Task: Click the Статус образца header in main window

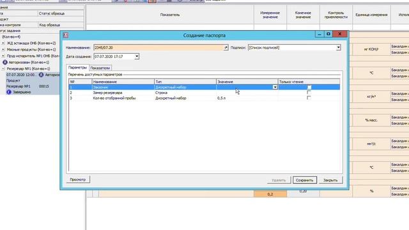Action: pyautogui.click(x=61, y=13)
